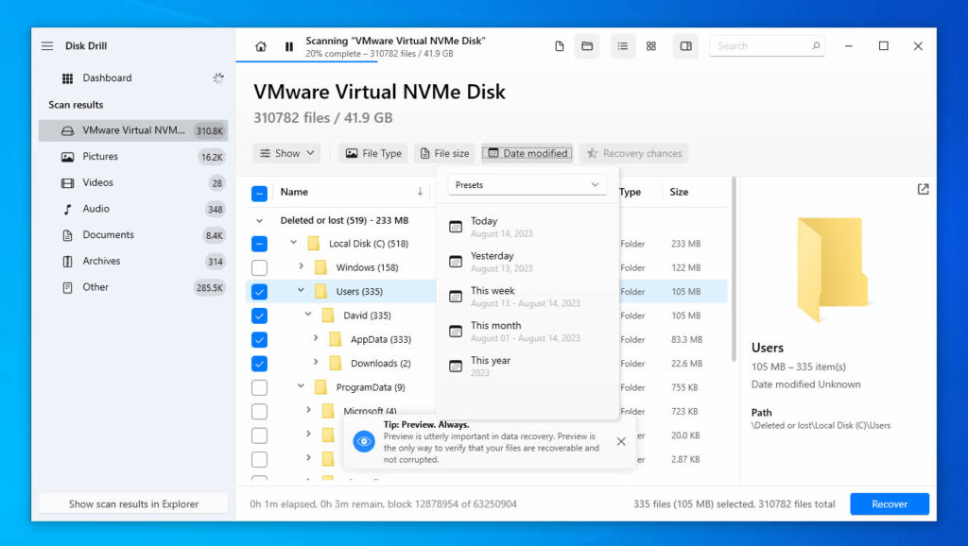Show scan results in Explorer
The height and width of the screenshot is (546, 968).
tap(132, 503)
